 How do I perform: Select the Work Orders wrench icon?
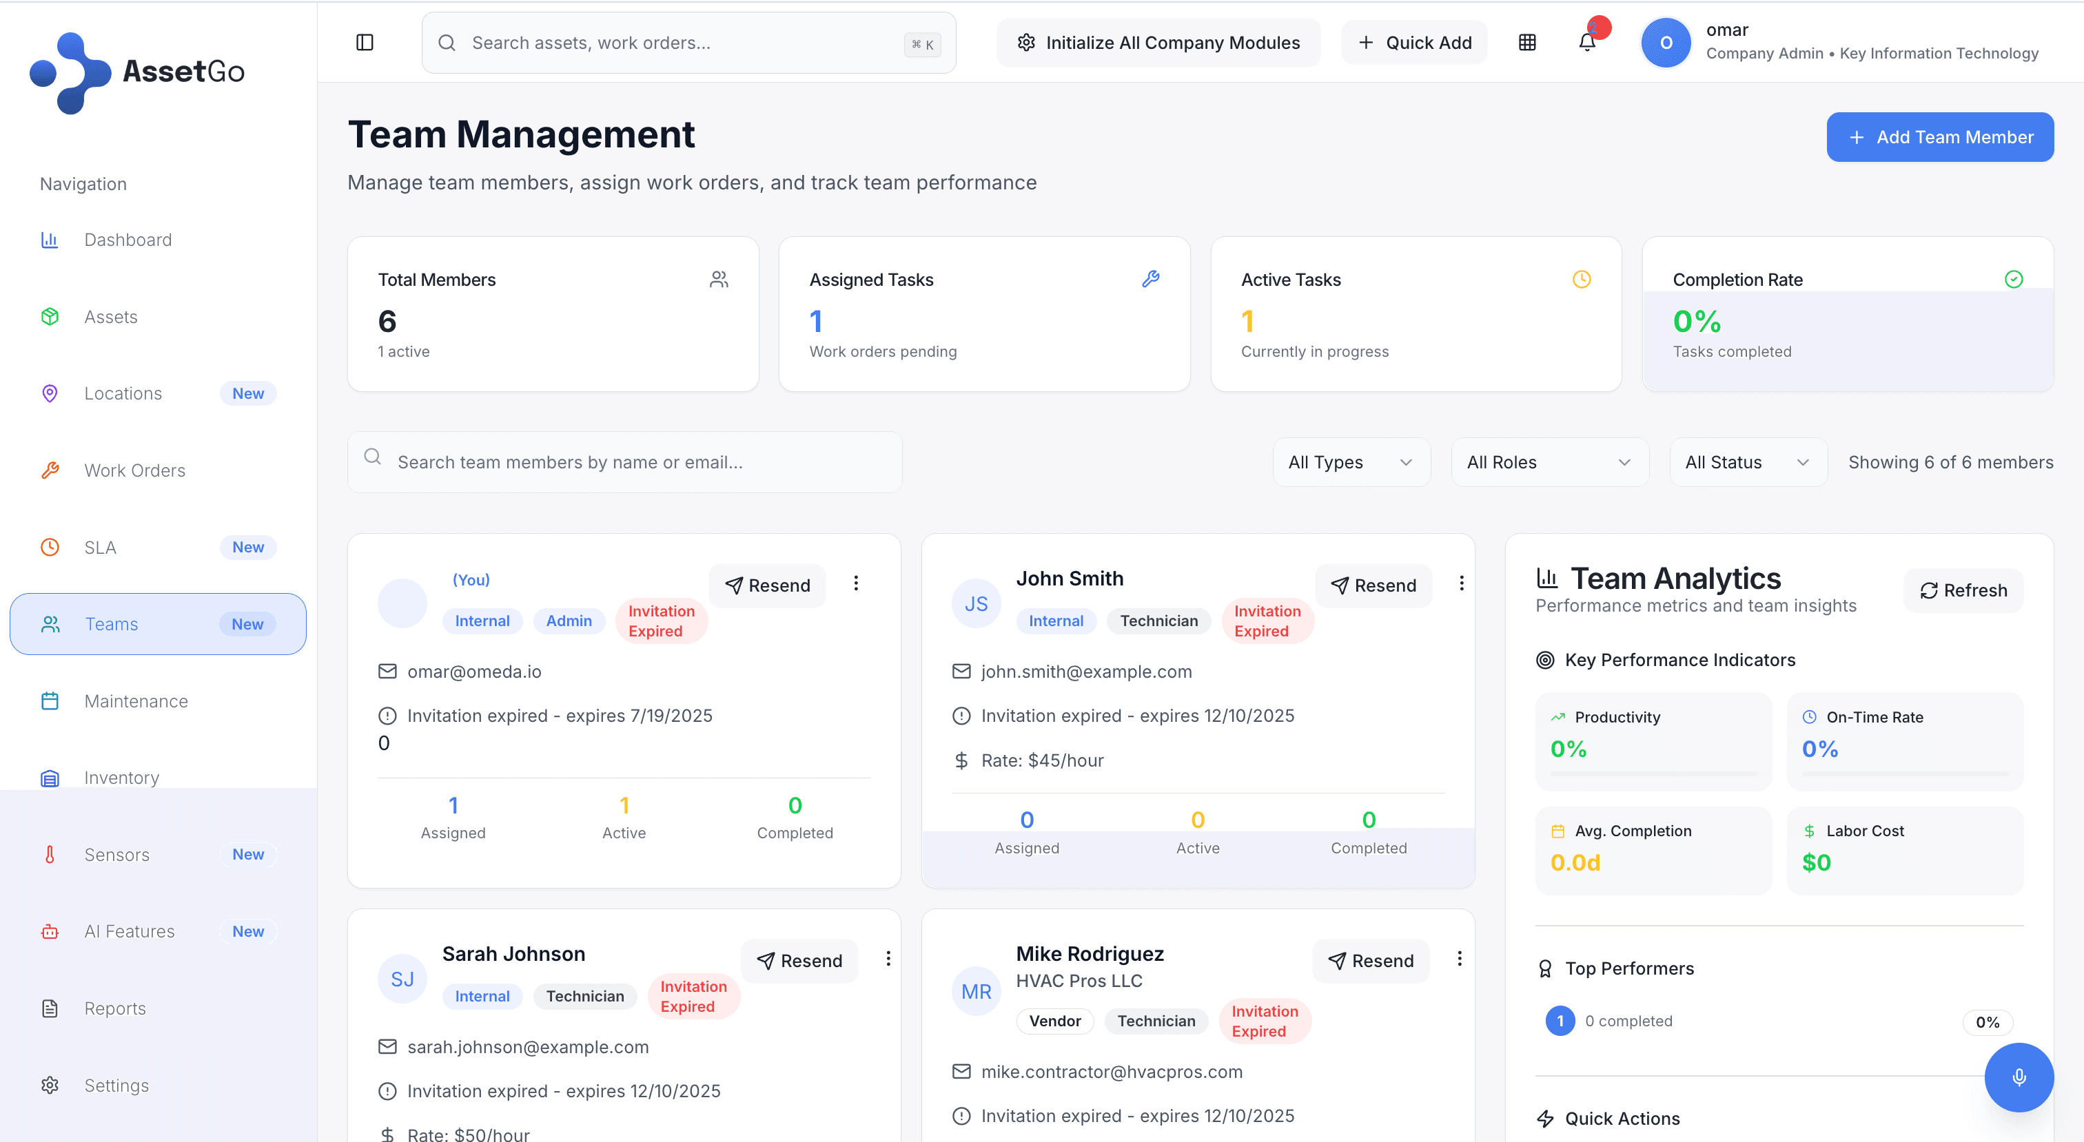coord(50,470)
